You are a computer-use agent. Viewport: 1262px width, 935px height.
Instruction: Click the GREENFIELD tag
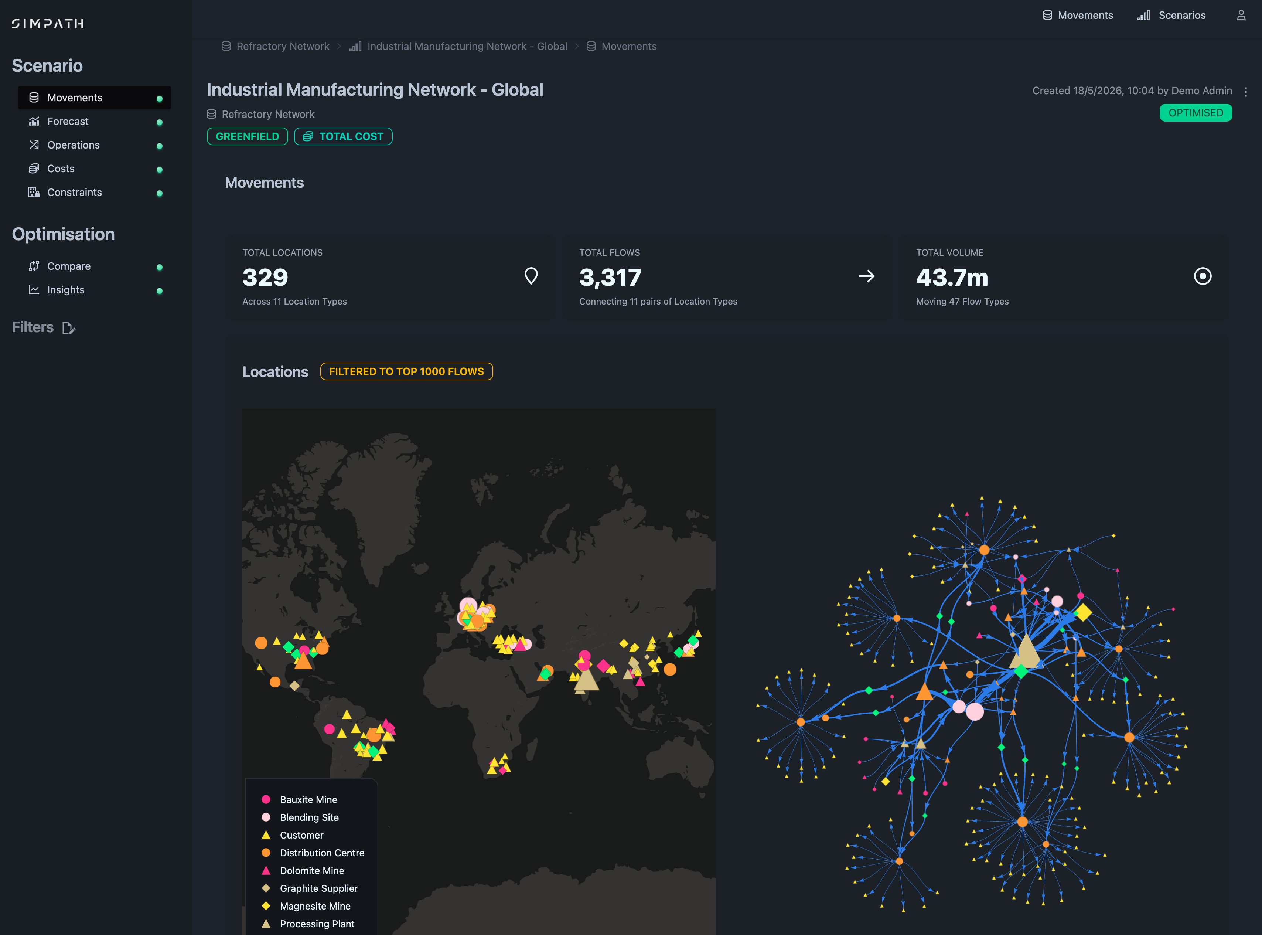tap(247, 136)
